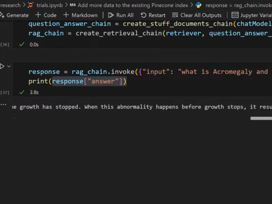Screen dimensions: 272x204
Task: Add a new Code cell
Action: pyautogui.click(x=46, y=15)
